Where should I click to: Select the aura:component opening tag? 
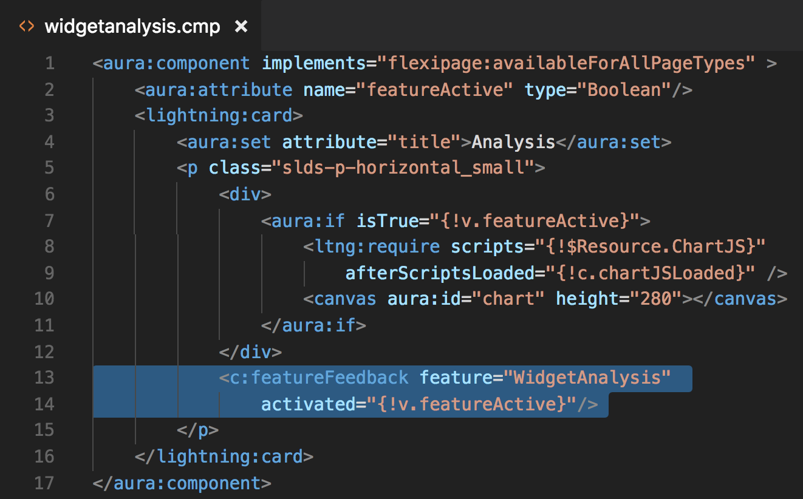point(176,63)
